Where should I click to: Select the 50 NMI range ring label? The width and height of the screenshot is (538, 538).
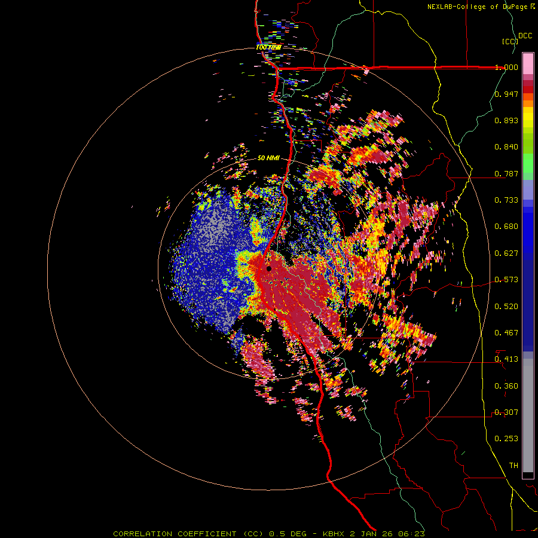tap(268, 158)
